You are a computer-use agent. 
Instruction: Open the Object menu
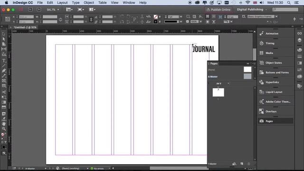89,3
